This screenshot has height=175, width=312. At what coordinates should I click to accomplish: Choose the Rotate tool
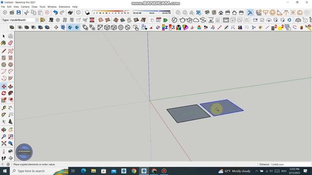click(x=3, y=93)
